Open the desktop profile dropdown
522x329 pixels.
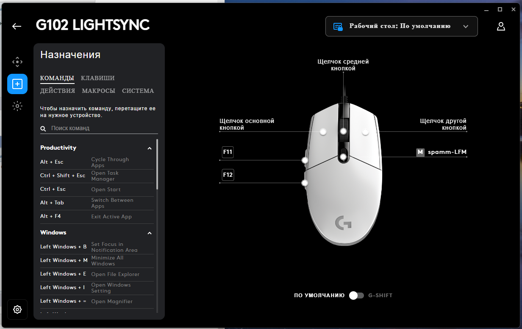click(401, 26)
